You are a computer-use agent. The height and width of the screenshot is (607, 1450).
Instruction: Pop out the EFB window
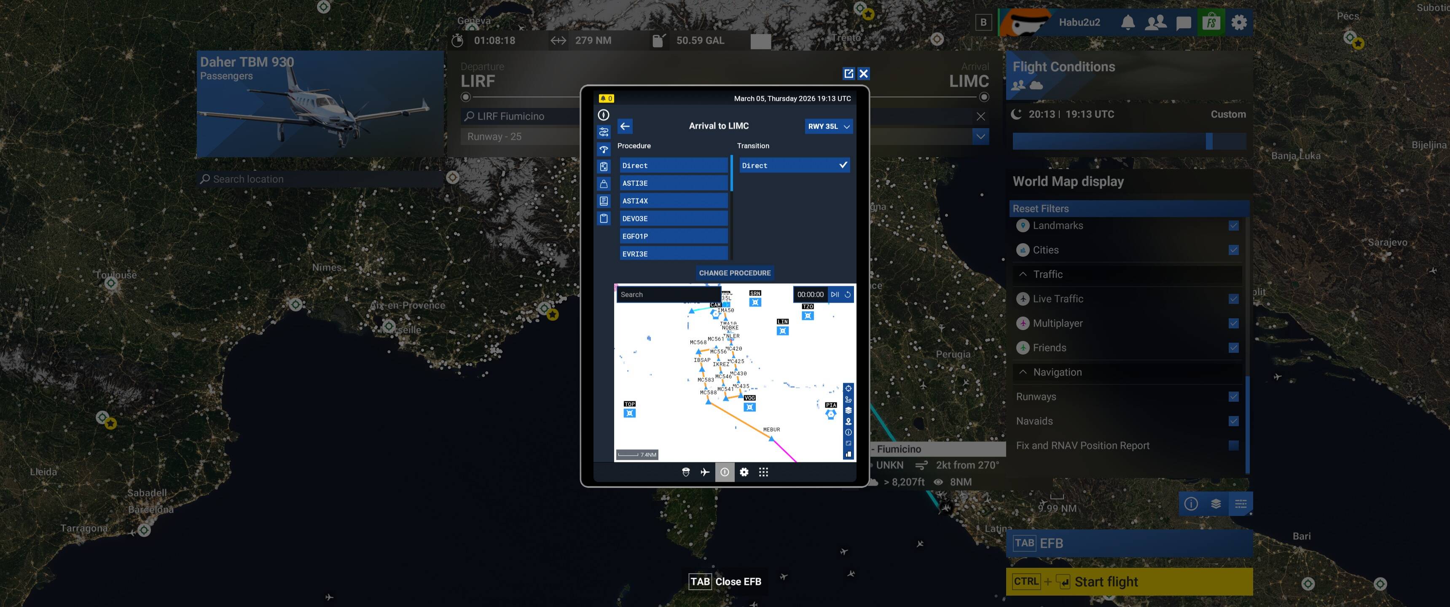coord(848,73)
